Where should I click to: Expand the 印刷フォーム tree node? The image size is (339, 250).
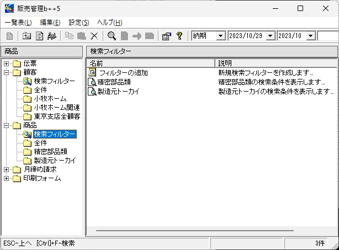(x=6, y=178)
